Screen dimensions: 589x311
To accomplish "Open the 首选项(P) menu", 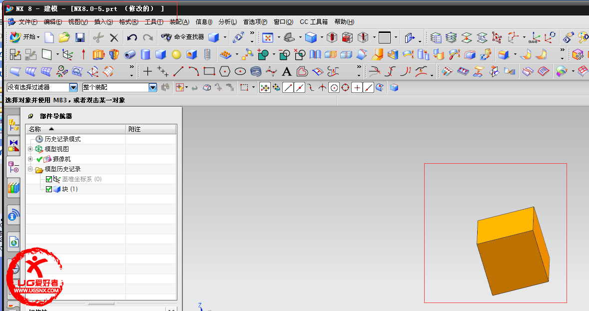I will coord(255,22).
